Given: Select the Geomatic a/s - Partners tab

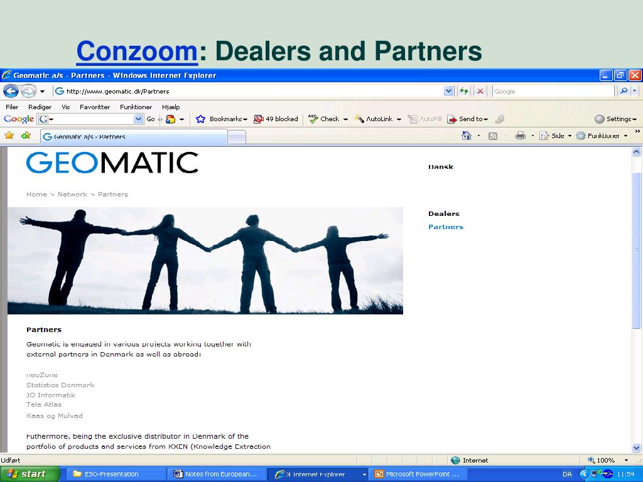Looking at the screenshot, I should tap(134, 136).
